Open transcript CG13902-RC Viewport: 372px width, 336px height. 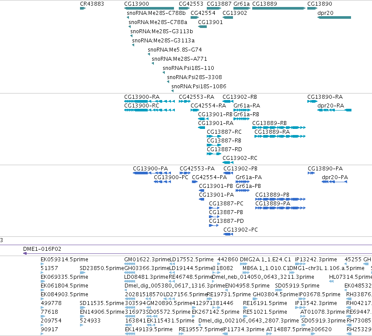[240, 158]
